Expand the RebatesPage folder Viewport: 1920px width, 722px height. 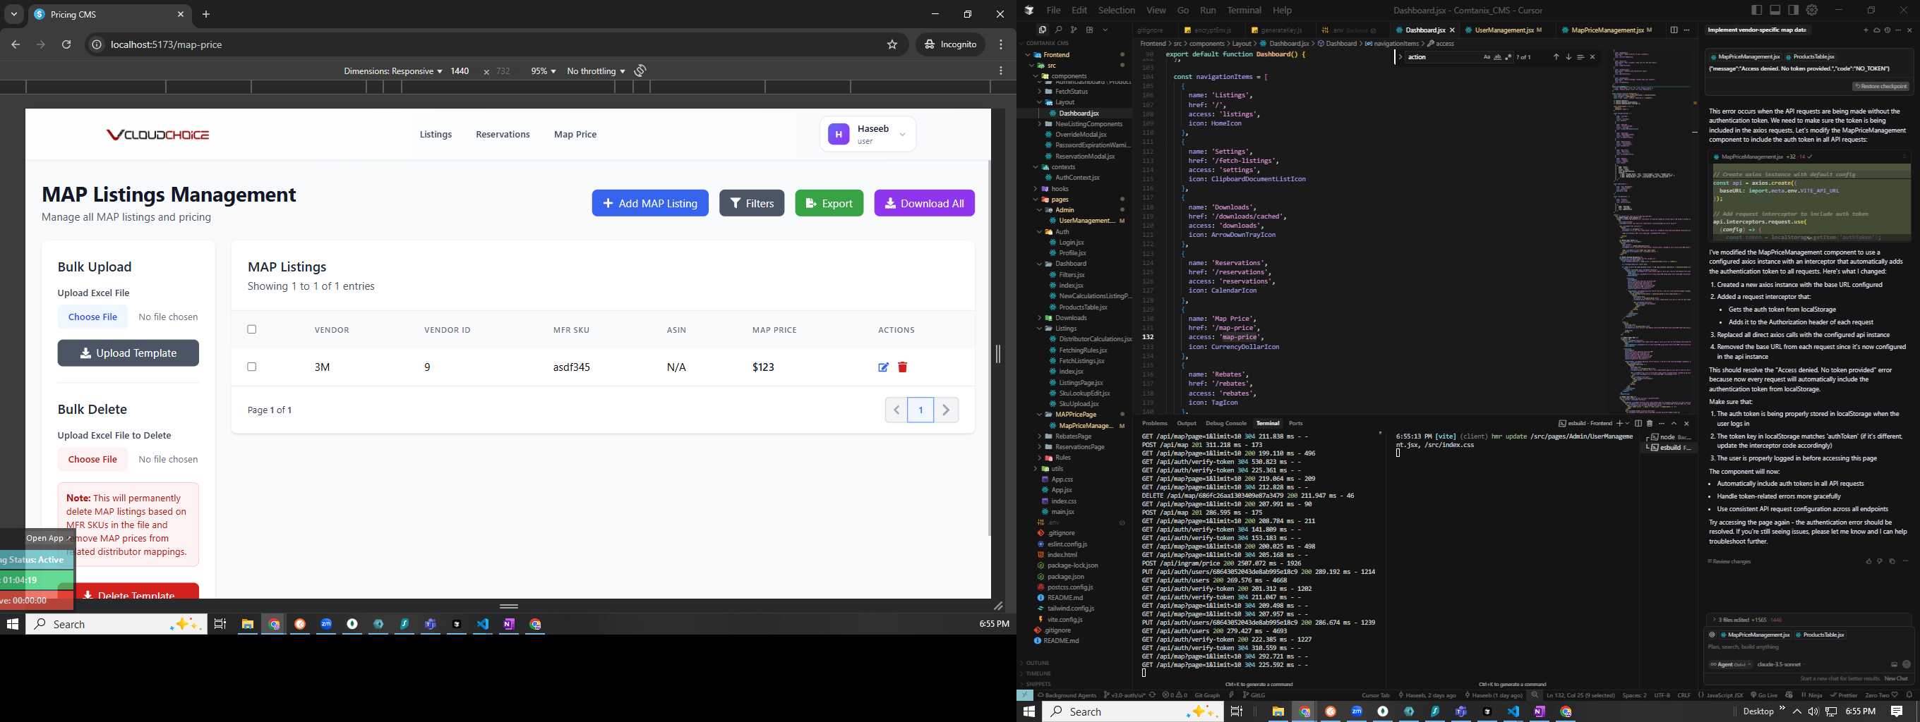point(1073,436)
